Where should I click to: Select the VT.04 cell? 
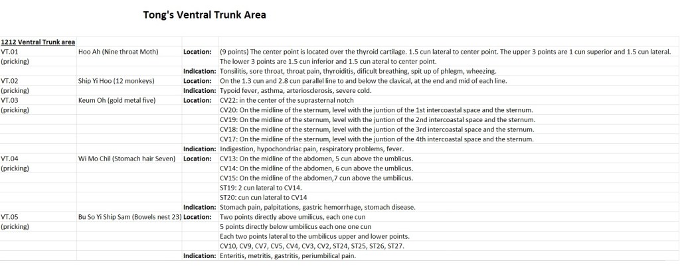pos(10,159)
